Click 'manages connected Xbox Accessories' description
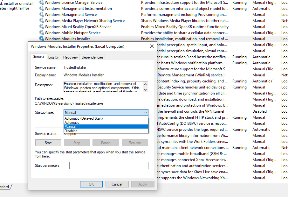Screen dimensions: 288x197 [x=191, y=160]
